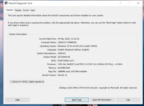Close the DirectX Diagnostic Tool window
Viewport: 144px width, 106px height.
pyautogui.click(x=138, y=3)
